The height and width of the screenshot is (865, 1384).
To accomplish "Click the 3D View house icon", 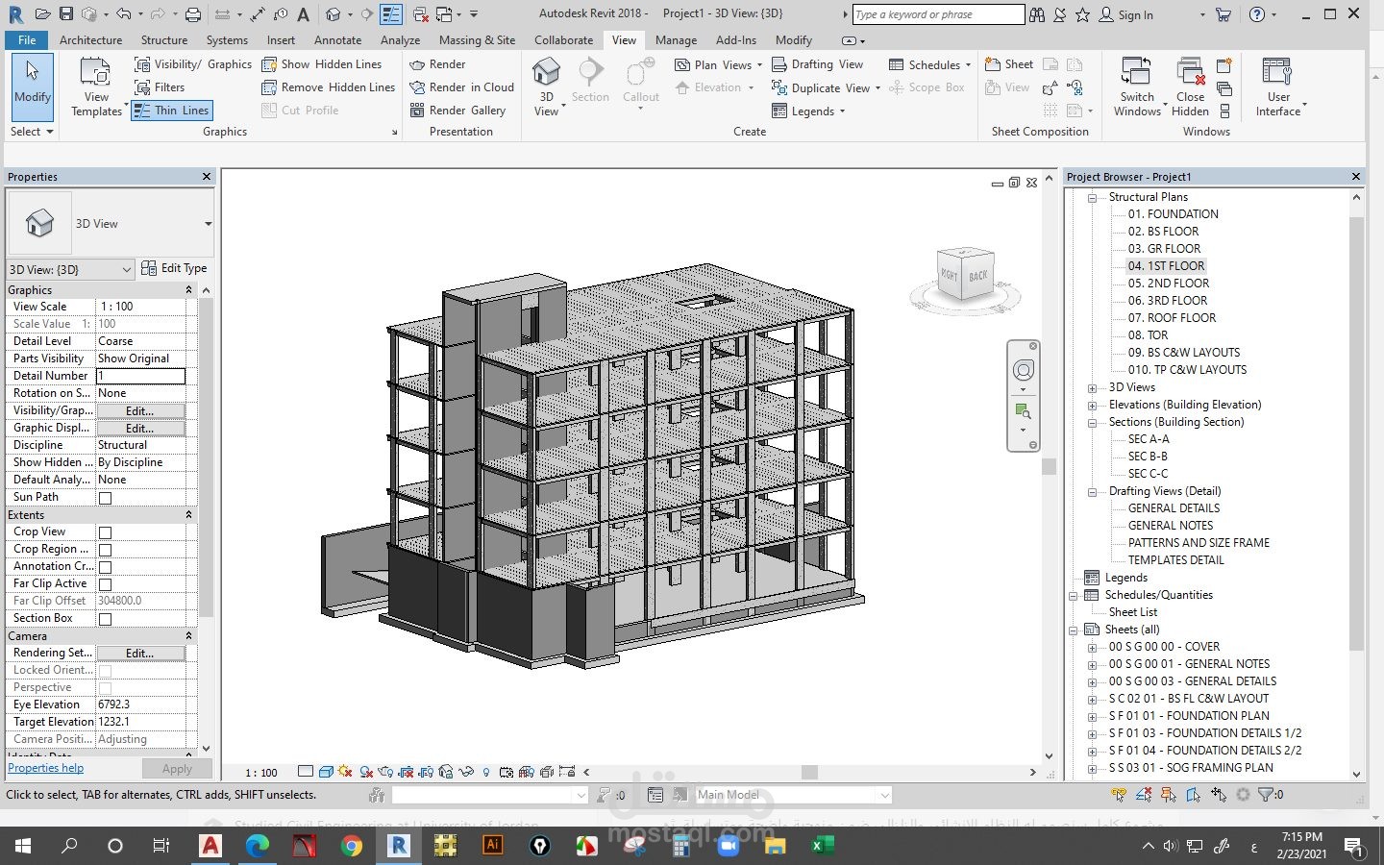I will [x=546, y=73].
